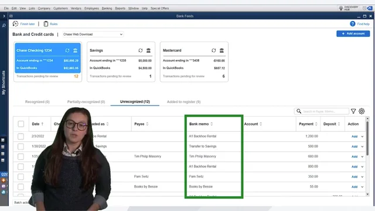Check the Pam Seitz row checkbox
The width and height of the screenshot is (375, 211).
pyautogui.click(x=21, y=176)
